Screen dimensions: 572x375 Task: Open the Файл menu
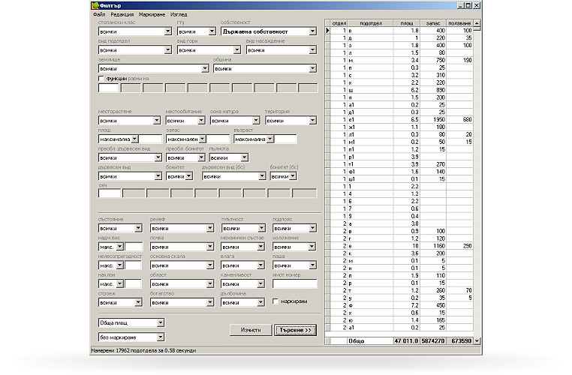99,14
